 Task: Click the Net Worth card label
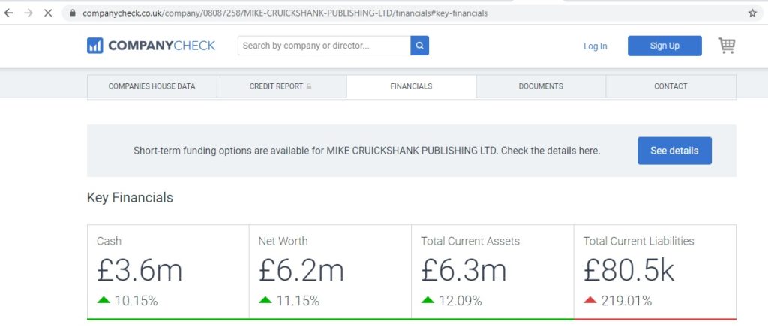(283, 241)
